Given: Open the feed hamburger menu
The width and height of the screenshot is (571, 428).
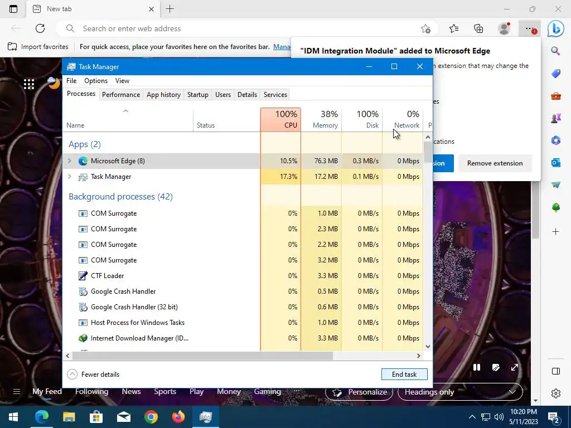Looking at the screenshot, I should (x=17, y=392).
